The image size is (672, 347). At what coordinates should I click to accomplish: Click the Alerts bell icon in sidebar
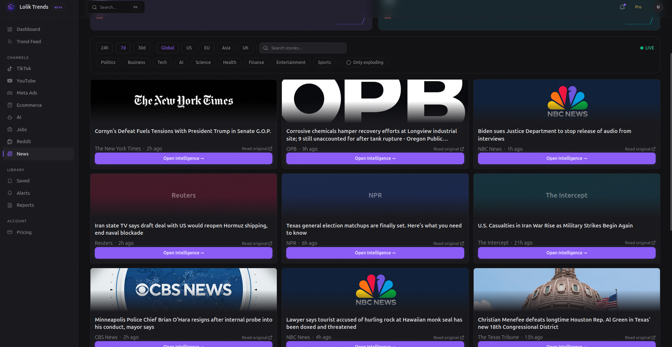(10, 193)
